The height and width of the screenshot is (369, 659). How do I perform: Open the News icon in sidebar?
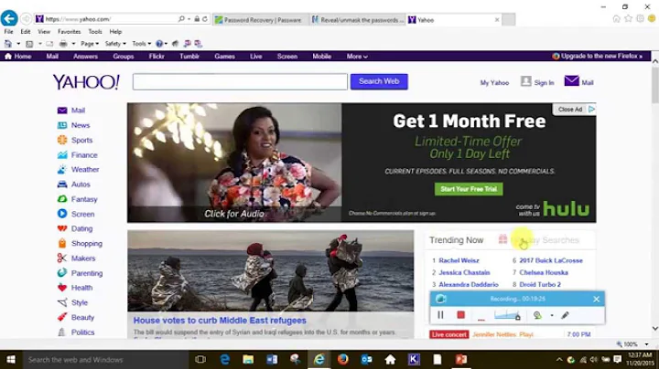point(62,125)
